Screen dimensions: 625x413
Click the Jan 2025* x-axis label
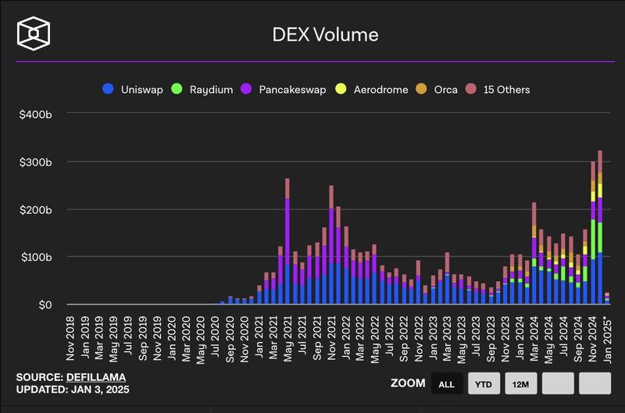[607, 340]
